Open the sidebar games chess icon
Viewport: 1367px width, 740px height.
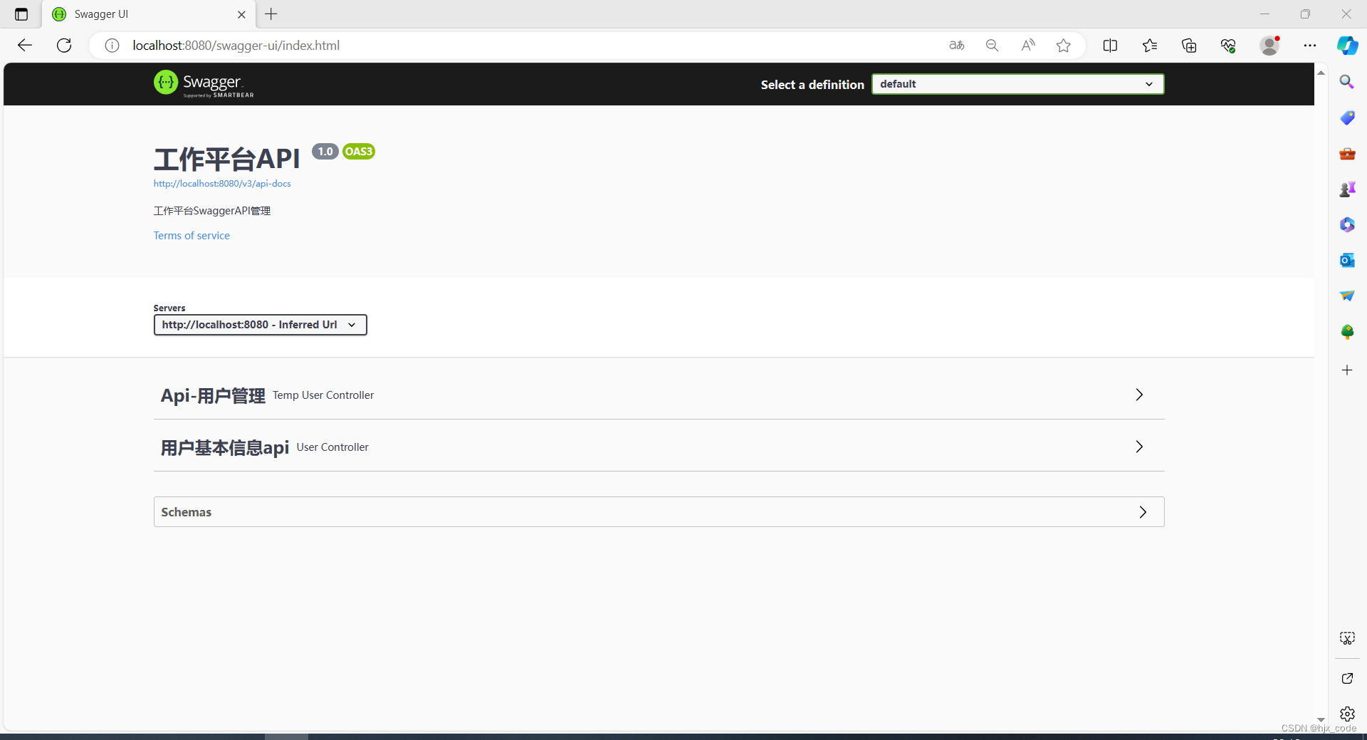tap(1347, 189)
